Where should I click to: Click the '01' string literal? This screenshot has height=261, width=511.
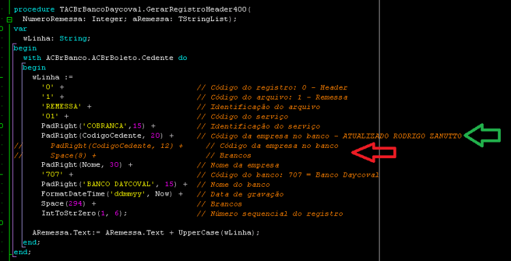pos(50,117)
